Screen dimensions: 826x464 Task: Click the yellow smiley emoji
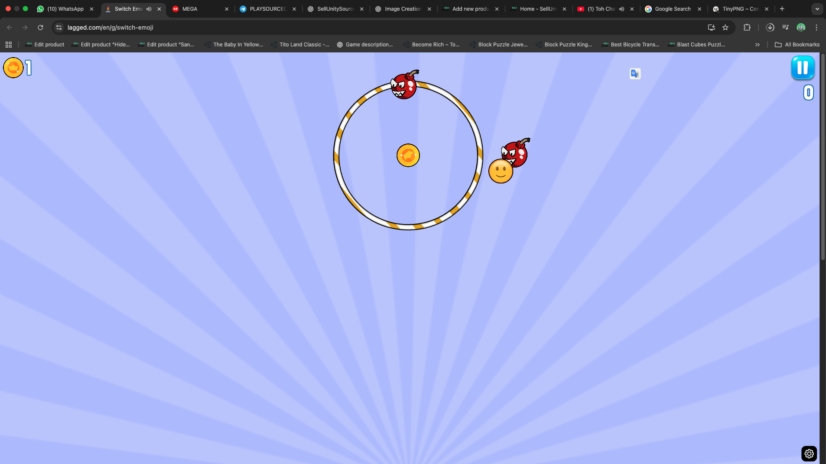500,171
